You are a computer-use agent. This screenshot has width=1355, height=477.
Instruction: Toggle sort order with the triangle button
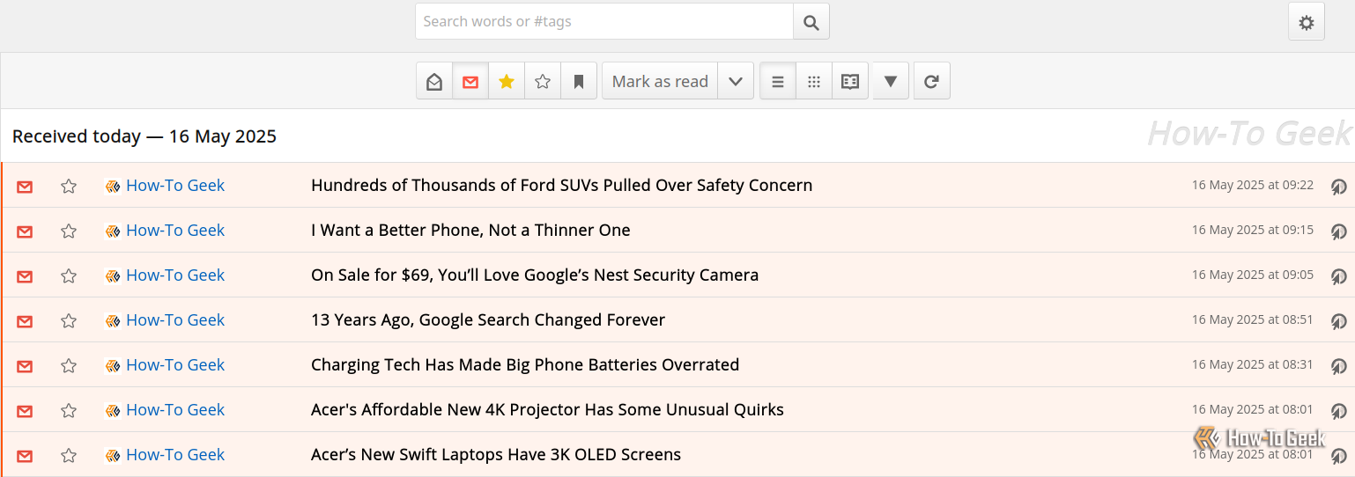pyautogui.click(x=891, y=82)
